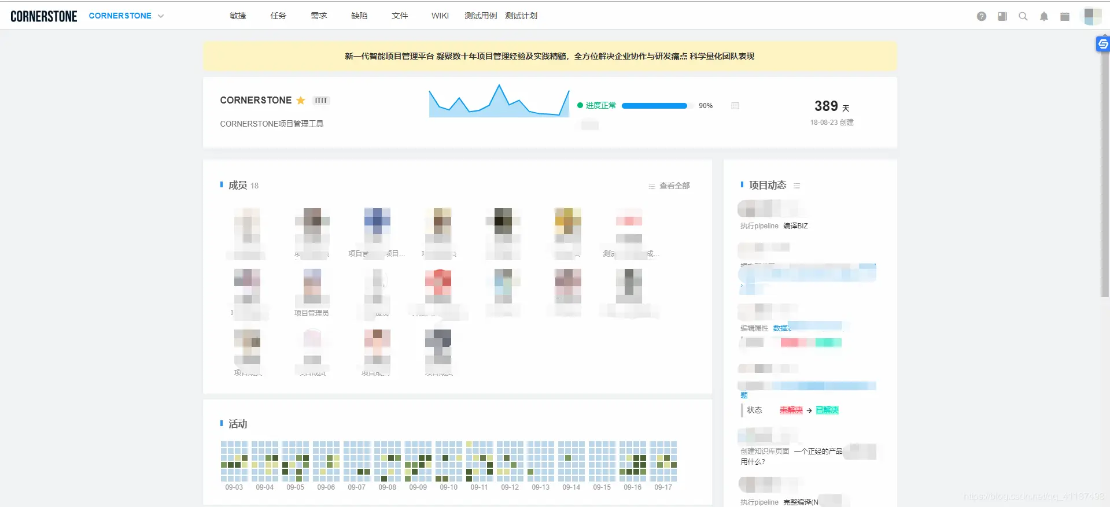1110x507 pixels.
Task: Open the WIKI menu
Action: 440,16
